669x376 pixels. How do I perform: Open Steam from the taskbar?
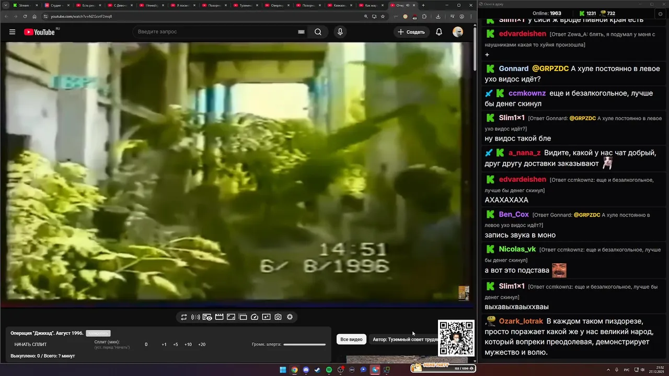click(x=317, y=370)
